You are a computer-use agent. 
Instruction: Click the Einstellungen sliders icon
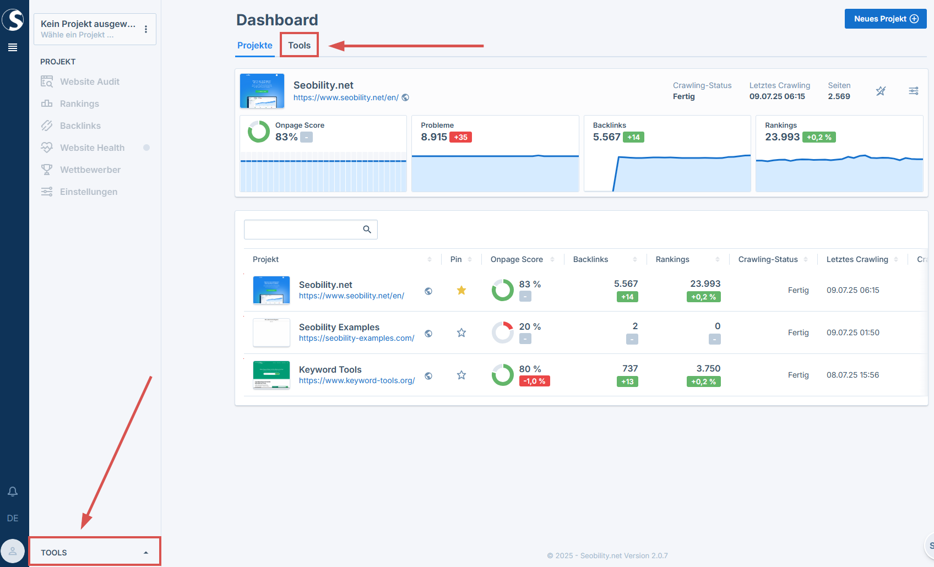47,192
